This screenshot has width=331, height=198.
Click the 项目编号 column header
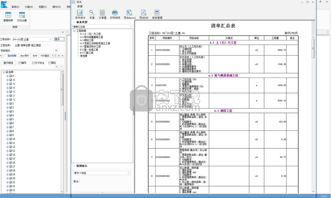point(167,38)
